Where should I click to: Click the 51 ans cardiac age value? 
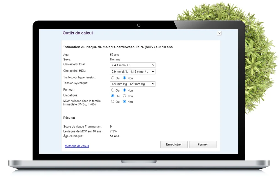(x=114, y=136)
